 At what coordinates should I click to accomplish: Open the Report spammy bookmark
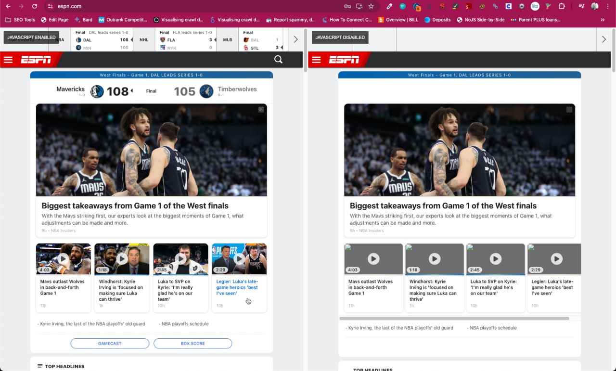[290, 20]
